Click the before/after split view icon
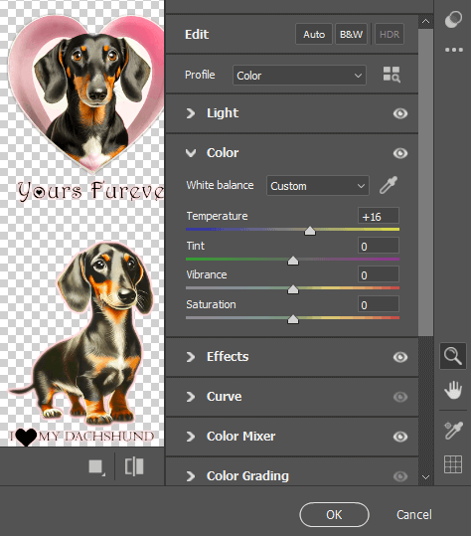The image size is (471, 536). tap(134, 466)
